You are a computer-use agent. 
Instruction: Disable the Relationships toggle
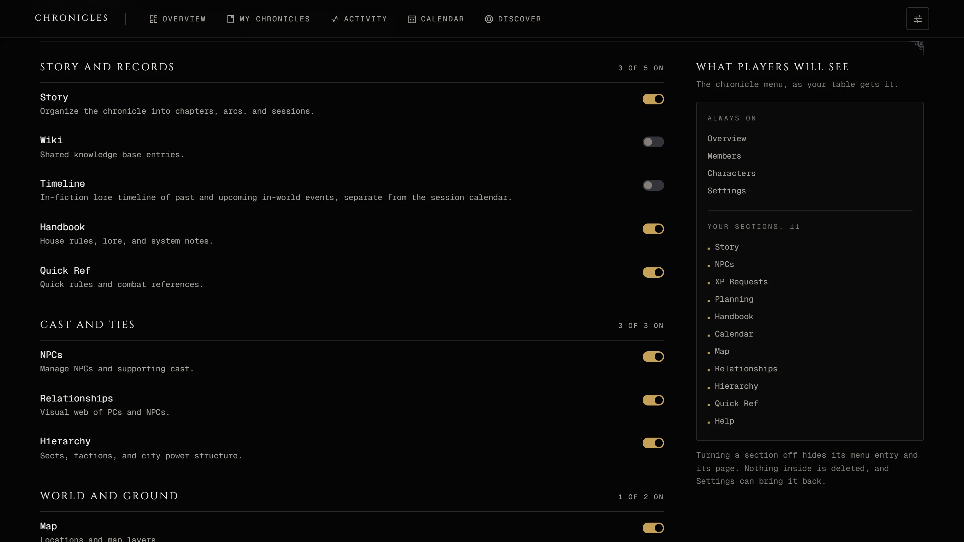[x=653, y=400]
